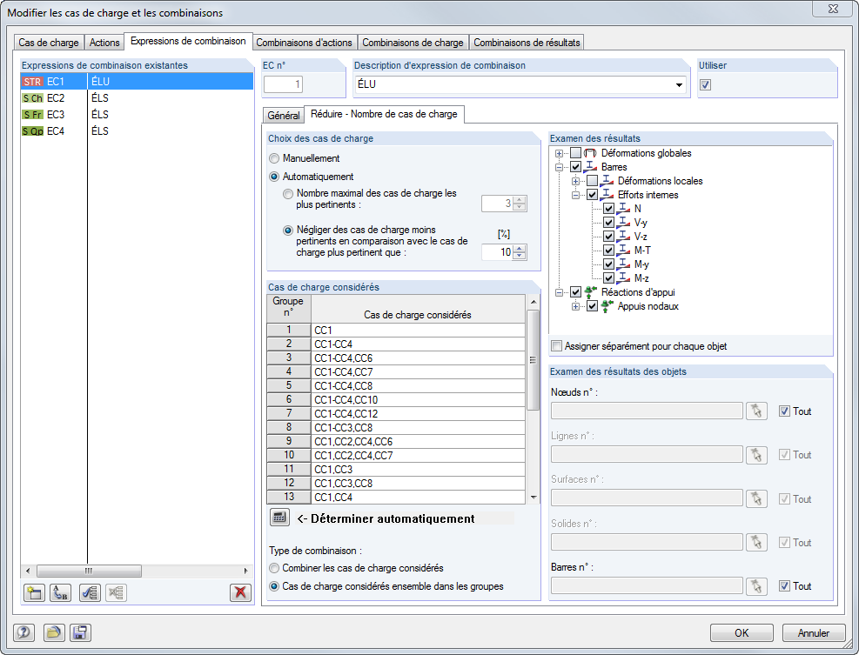Check the Déformations globales checkbox
The height and width of the screenshot is (655, 859).
pos(575,153)
